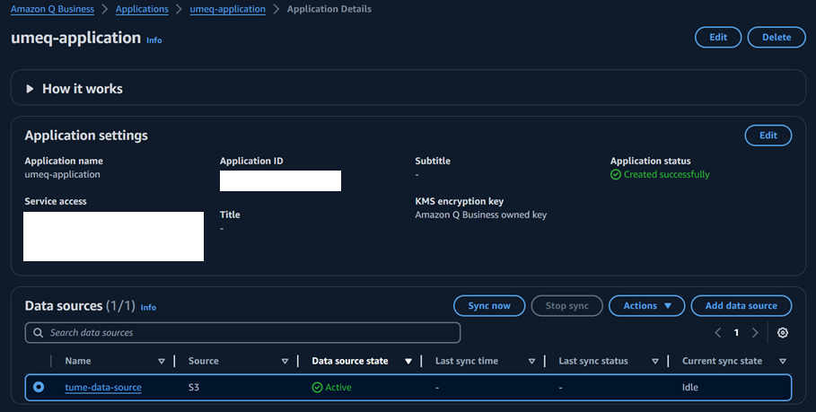The height and width of the screenshot is (412, 816).
Task: Click Active state check icon
Action: coord(317,388)
